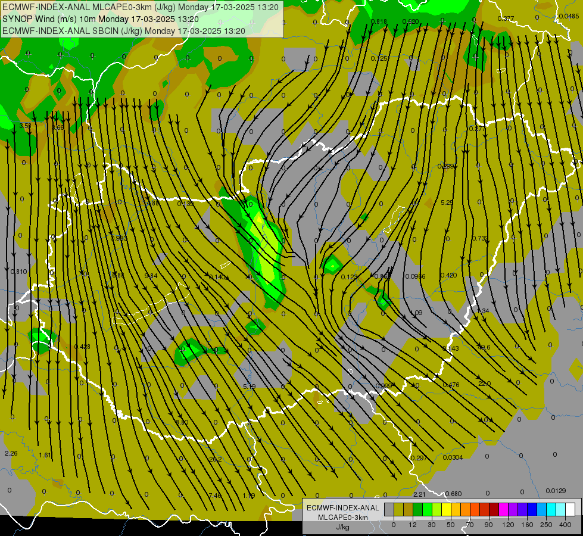The height and width of the screenshot is (536, 583).
Task: Click the value '0.143' on the map
Action: 451,348
